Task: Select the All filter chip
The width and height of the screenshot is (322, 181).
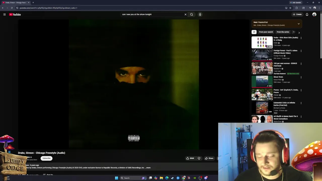Action: 254,32
